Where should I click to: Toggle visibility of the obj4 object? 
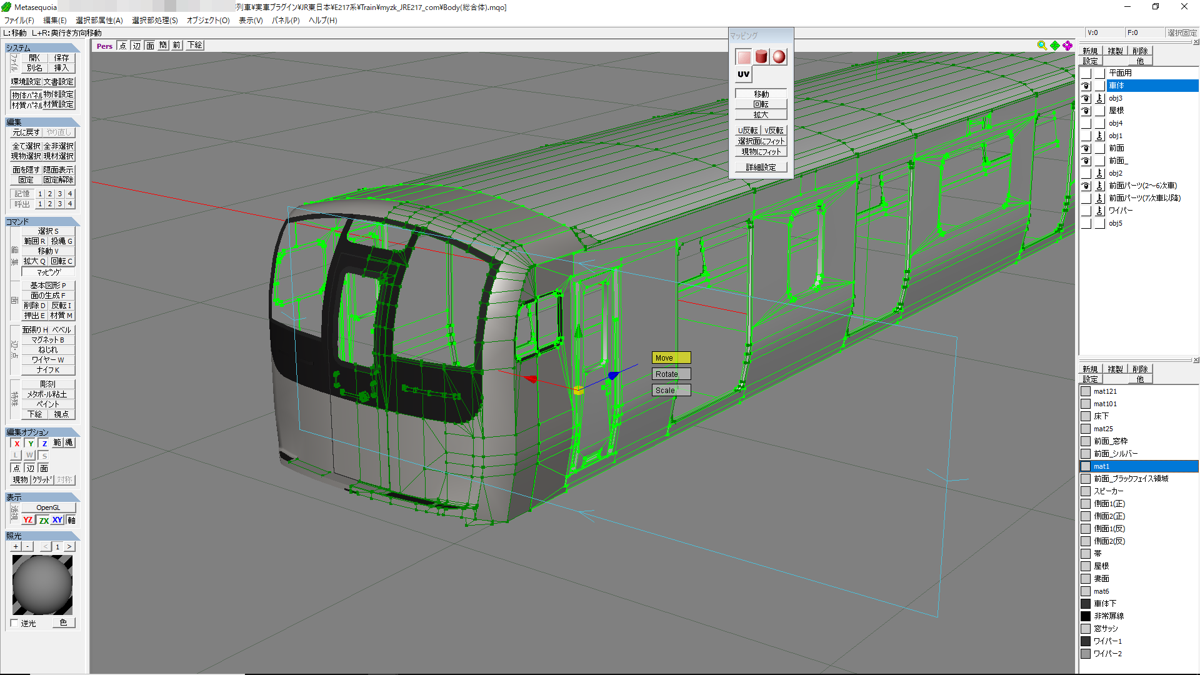(1086, 123)
